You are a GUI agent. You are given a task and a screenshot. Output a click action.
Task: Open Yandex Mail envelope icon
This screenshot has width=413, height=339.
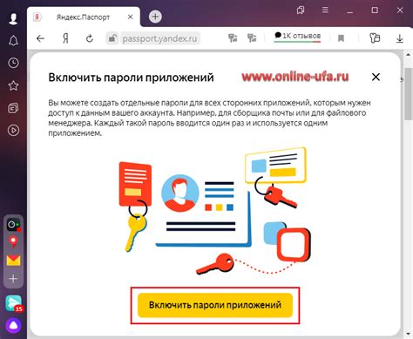pos(13,261)
